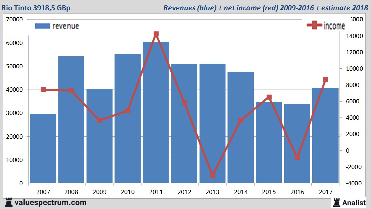Click the 20000 left axis label

[14, 137]
